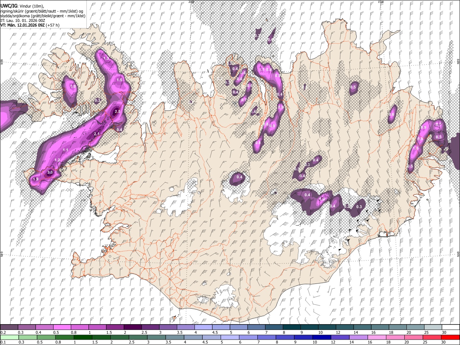
Task: Pick the bright pink 0.5 snow legend swatch
Action: click(62, 327)
